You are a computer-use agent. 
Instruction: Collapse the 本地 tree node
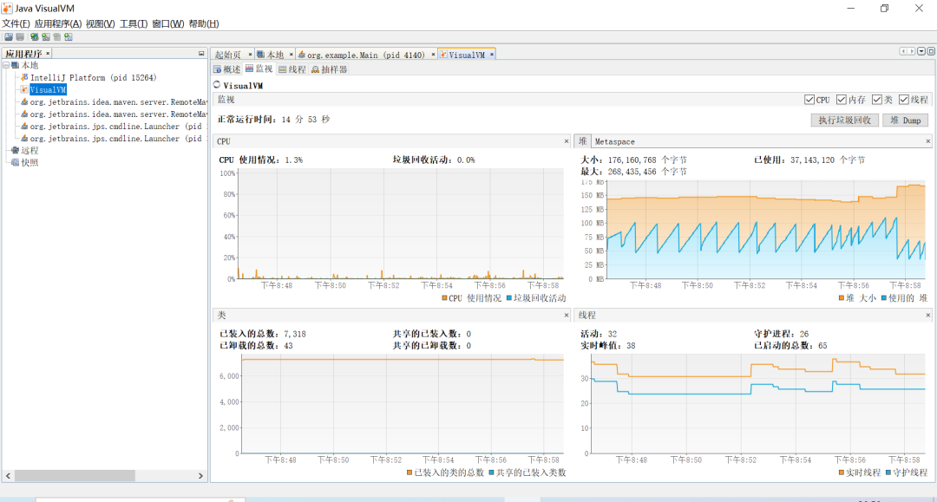6,65
